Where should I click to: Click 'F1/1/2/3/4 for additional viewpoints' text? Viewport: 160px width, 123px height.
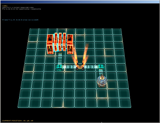(x=22, y=9)
